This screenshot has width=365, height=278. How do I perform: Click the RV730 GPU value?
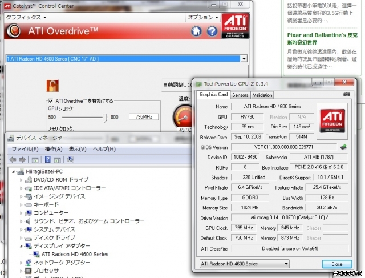[x=247, y=117]
